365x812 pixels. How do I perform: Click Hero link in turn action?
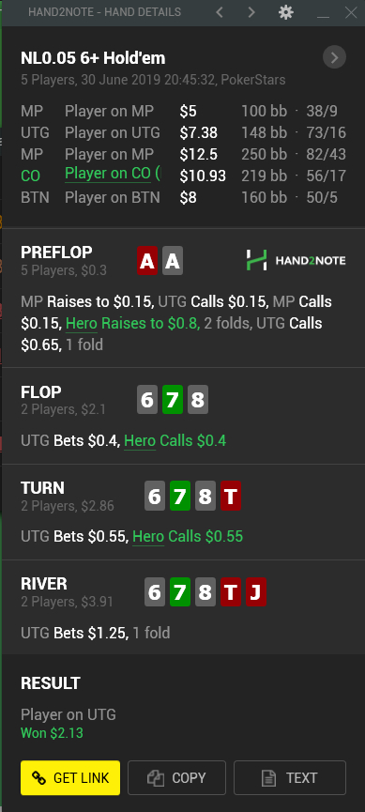tap(148, 537)
